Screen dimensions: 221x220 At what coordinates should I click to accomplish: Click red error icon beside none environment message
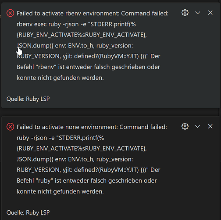[x=10, y=127]
